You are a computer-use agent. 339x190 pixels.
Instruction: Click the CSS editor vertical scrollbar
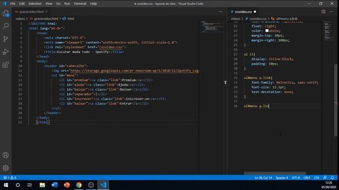(x=336, y=100)
